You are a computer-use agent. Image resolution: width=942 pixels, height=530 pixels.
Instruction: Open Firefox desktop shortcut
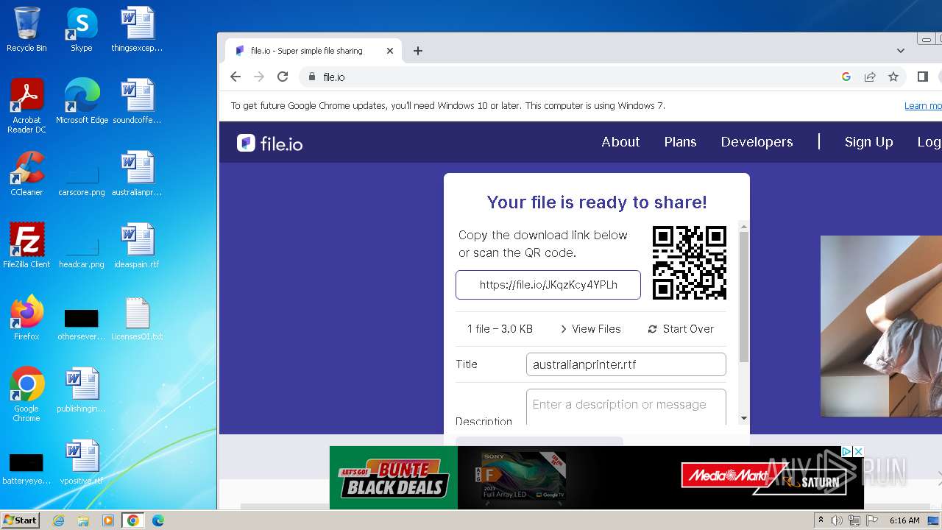coord(26,318)
